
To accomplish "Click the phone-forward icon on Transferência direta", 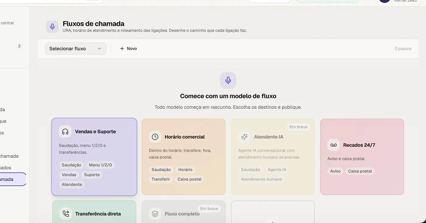I will pos(66,214).
